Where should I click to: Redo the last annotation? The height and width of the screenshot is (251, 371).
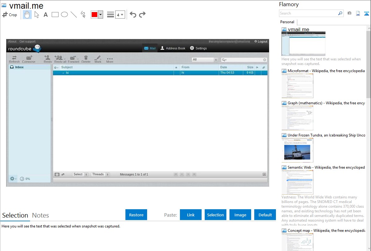pyautogui.click(x=142, y=15)
